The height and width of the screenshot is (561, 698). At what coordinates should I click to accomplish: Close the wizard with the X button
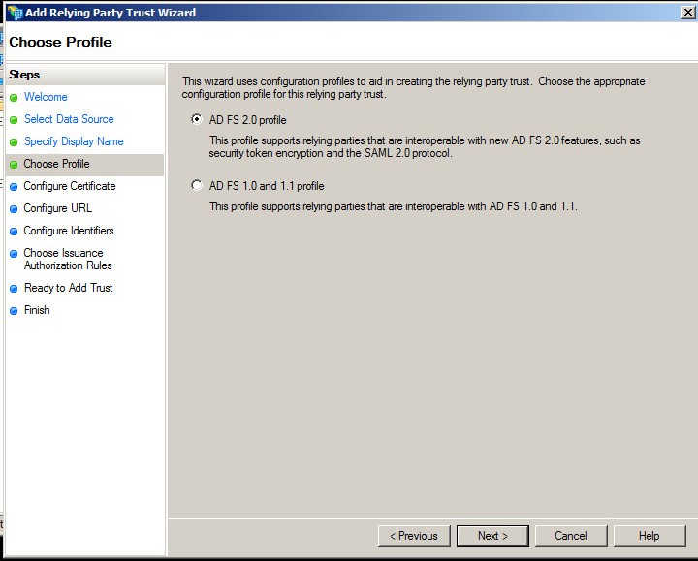(688, 12)
